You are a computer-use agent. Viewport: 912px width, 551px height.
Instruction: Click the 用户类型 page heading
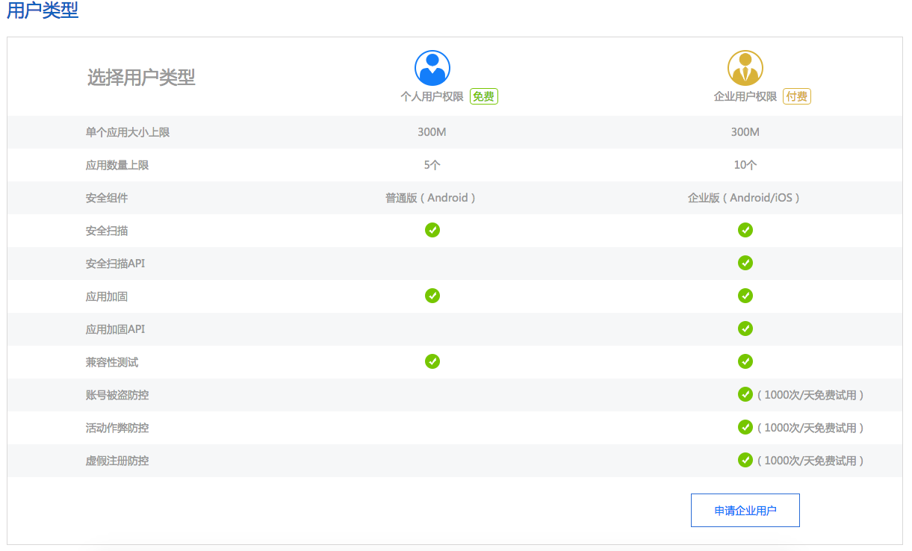tap(43, 10)
